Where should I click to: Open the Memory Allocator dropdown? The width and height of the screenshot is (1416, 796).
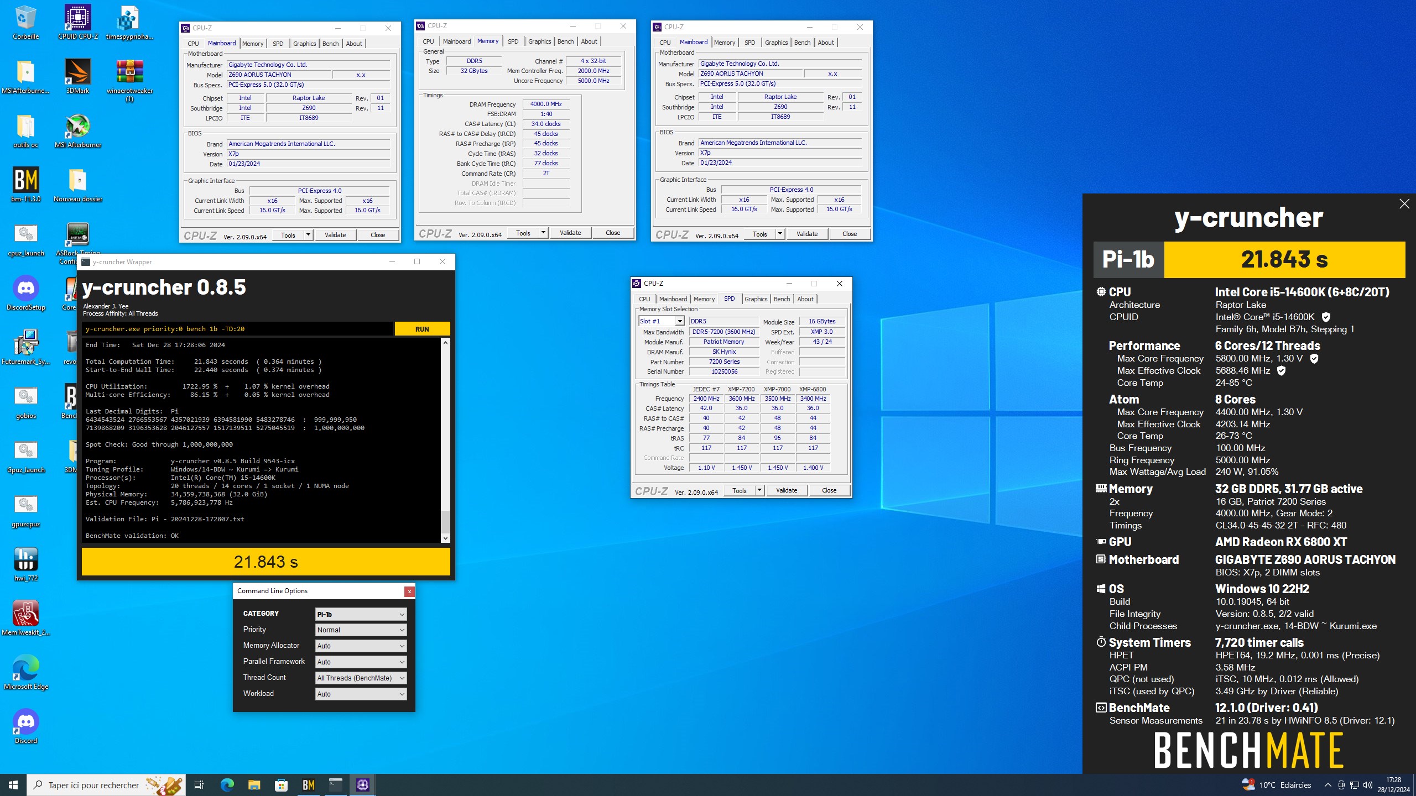(x=361, y=646)
